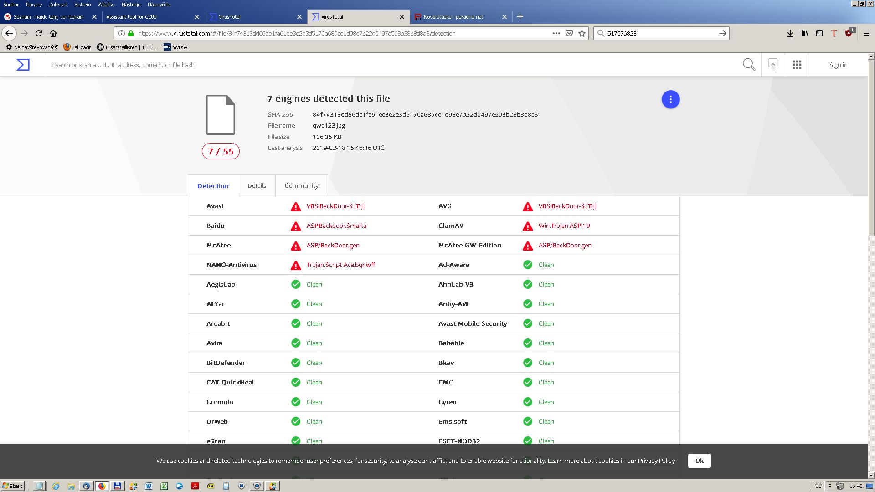Reload the page in Firefox toolbar
This screenshot has height=492, width=875.
pyautogui.click(x=39, y=33)
